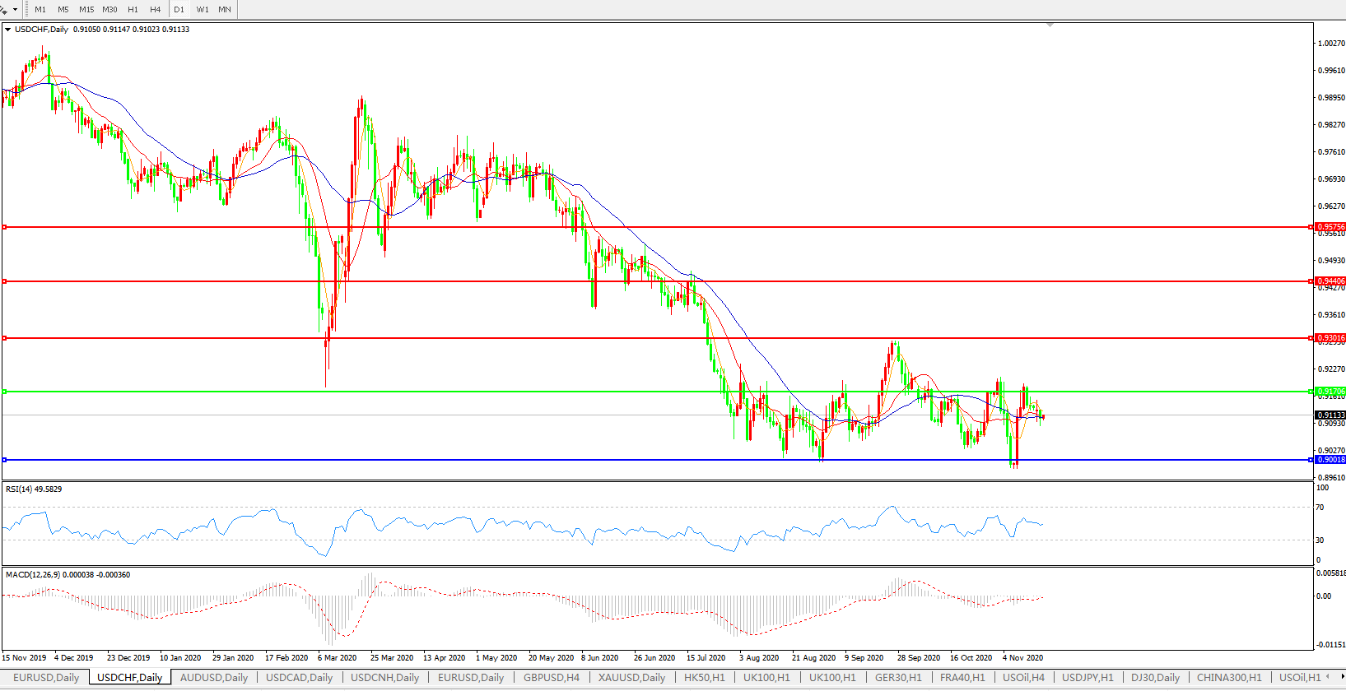This screenshot has height=691, width=1346.
Task: Click the RSI(14) indicator label
Action: click(x=33, y=489)
